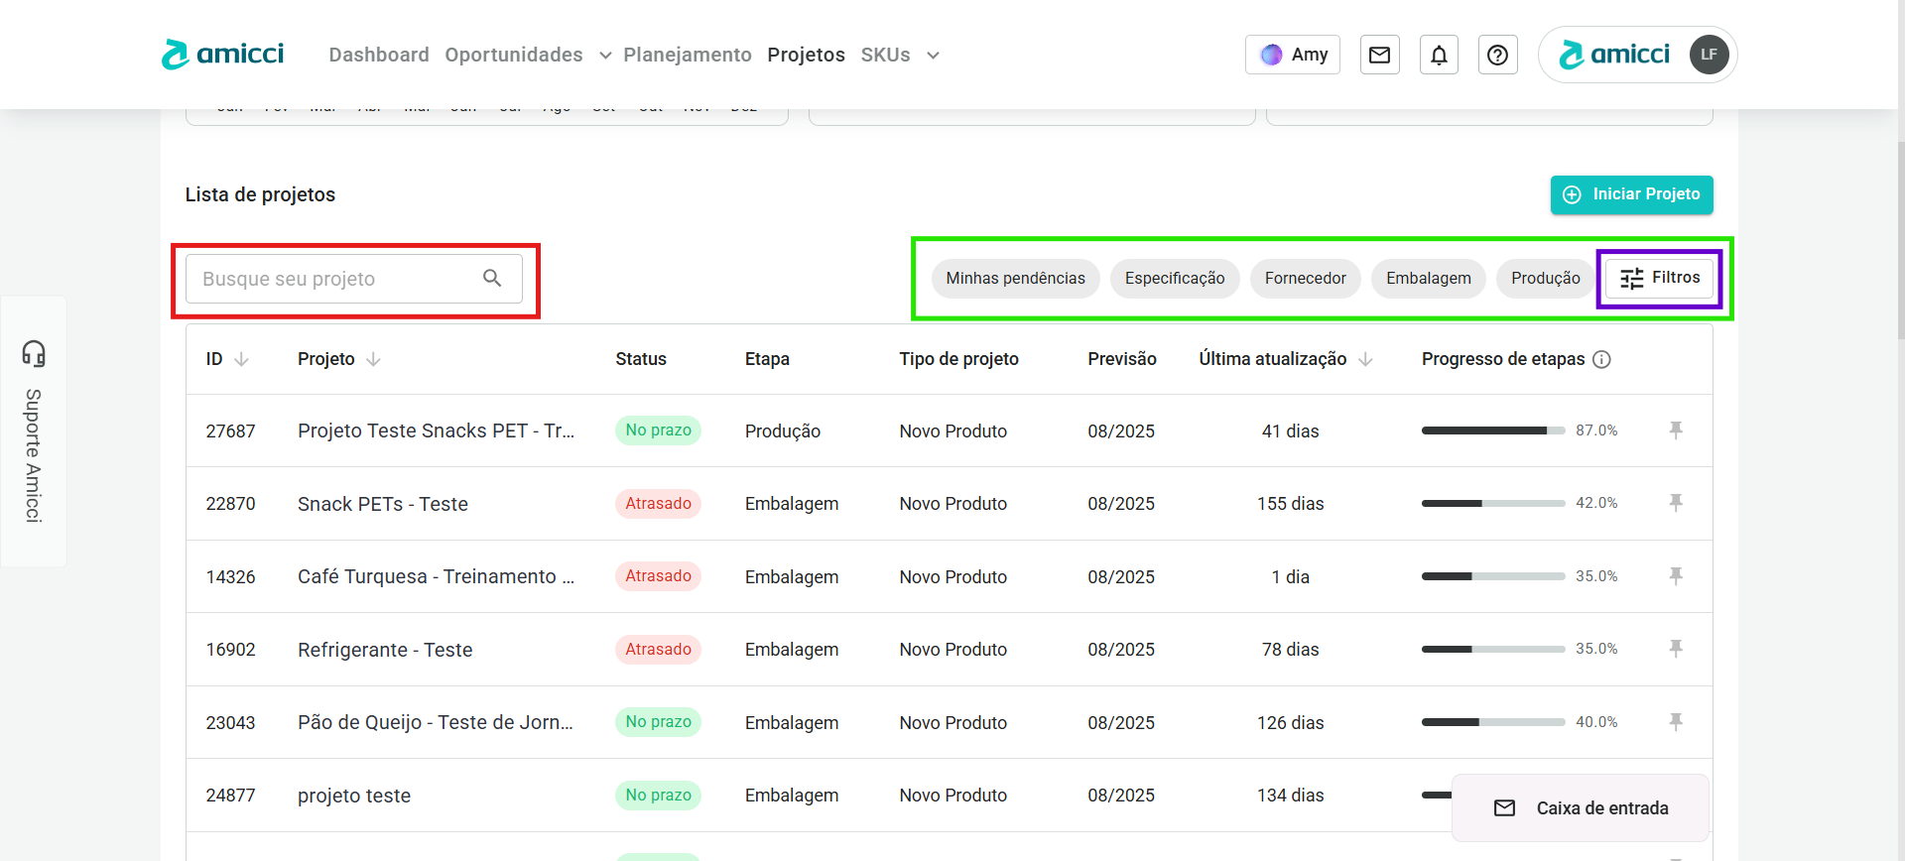
Task: Expand the Oportunidades menu chevron
Action: point(605,56)
